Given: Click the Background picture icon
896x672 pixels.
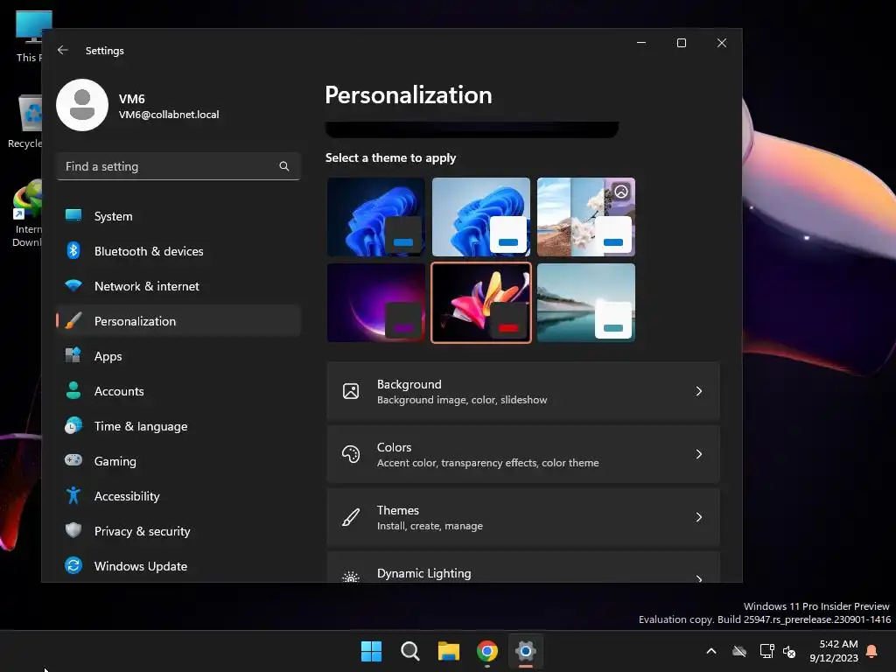Looking at the screenshot, I should pyautogui.click(x=351, y=391).
